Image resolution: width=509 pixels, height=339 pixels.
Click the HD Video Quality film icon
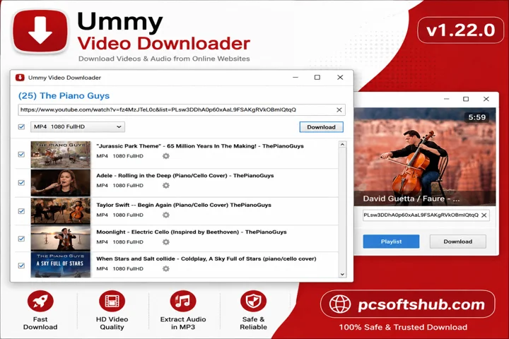coord(112,301)
